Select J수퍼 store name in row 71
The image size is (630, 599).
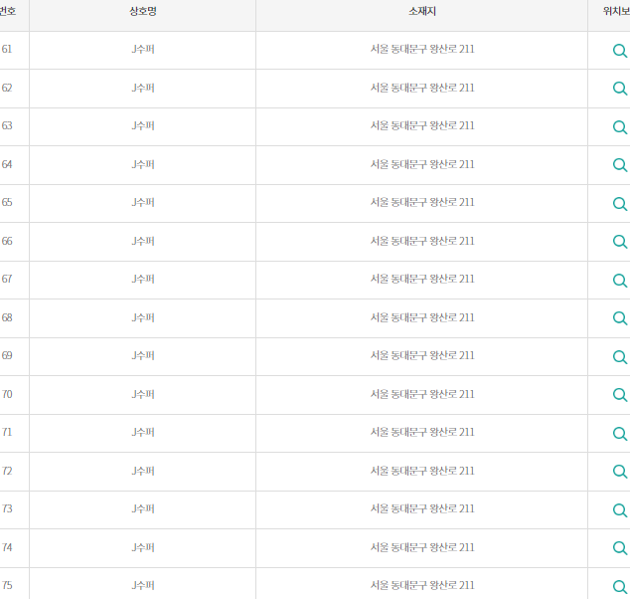click(143, 432)
